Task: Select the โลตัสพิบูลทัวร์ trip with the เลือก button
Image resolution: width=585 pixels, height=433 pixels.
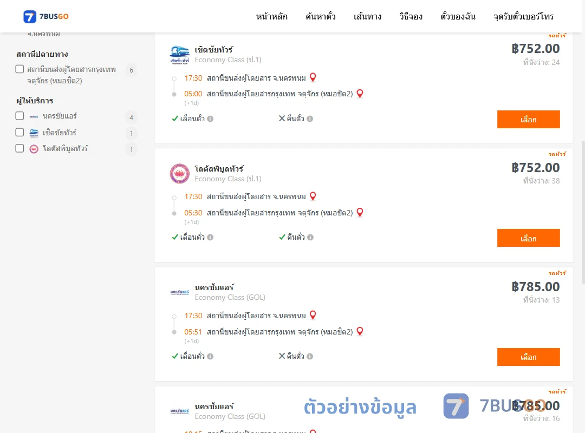Action: [528, 238]
